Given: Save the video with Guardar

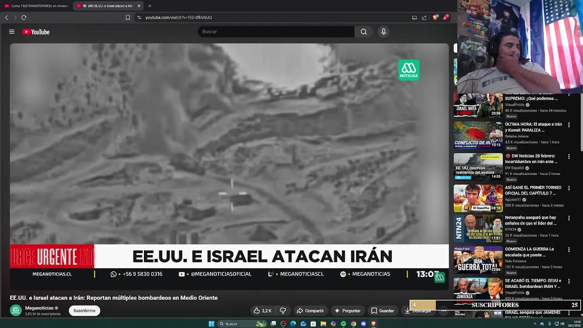Looking at the screenshot, I should pos(383,311).
